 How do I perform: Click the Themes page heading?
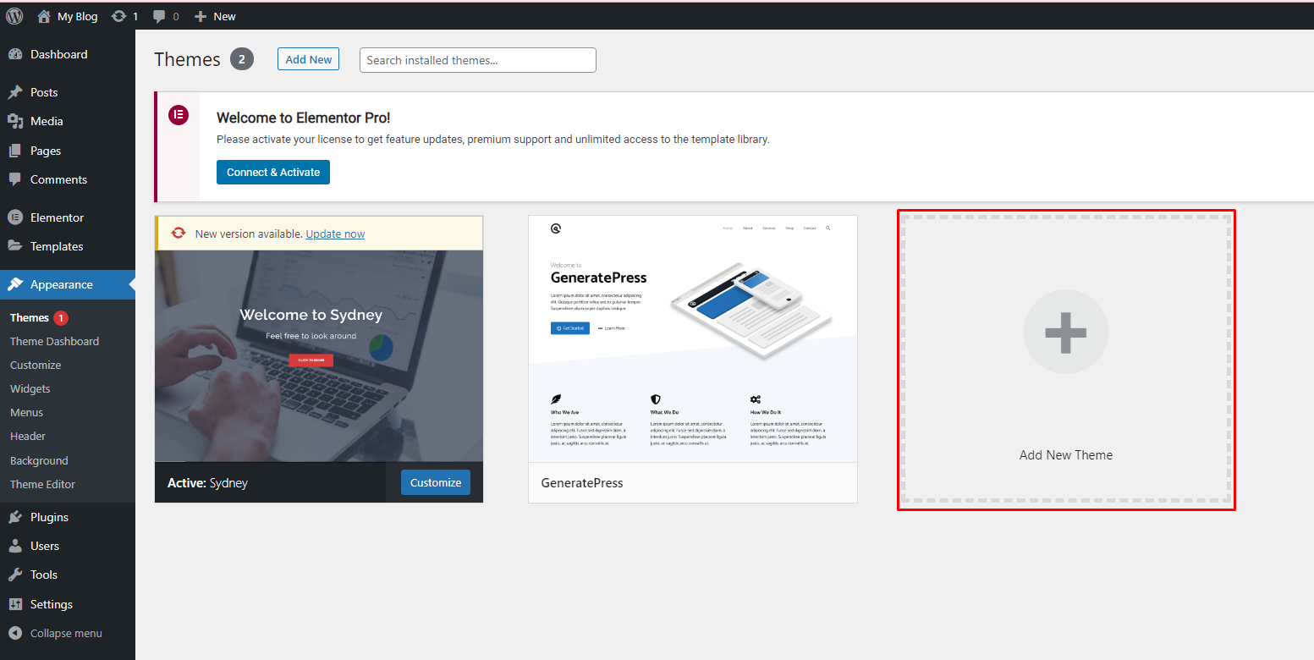(187, 59)
